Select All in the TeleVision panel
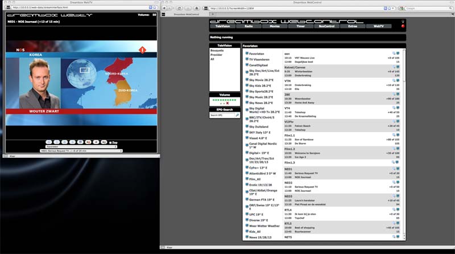The height and width of the screenshot is (254, 455). click(212, 59)
